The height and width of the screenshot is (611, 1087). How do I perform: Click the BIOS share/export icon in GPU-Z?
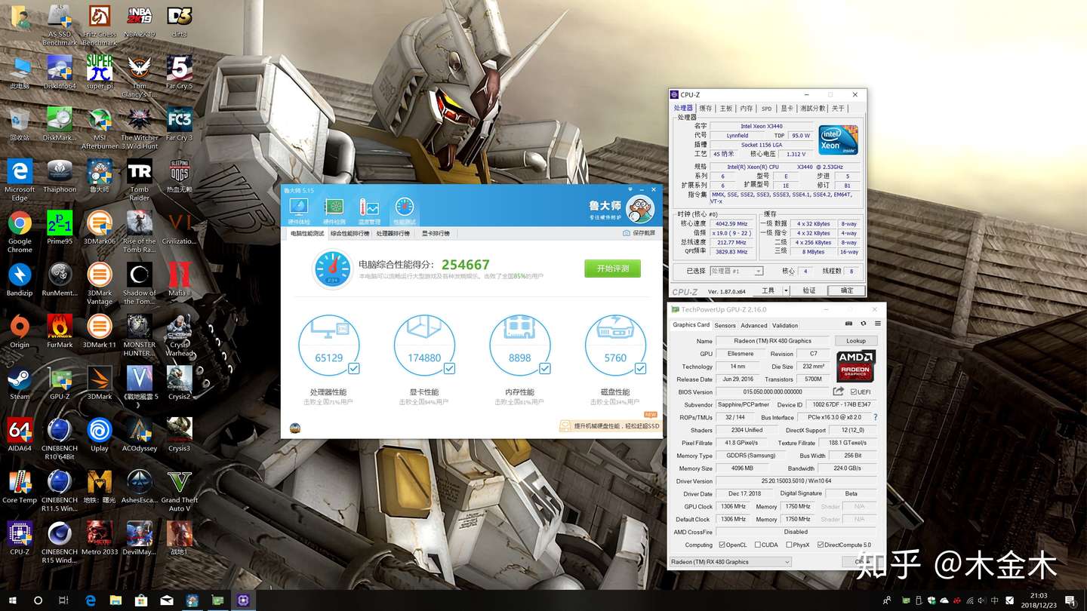(838, 391)
